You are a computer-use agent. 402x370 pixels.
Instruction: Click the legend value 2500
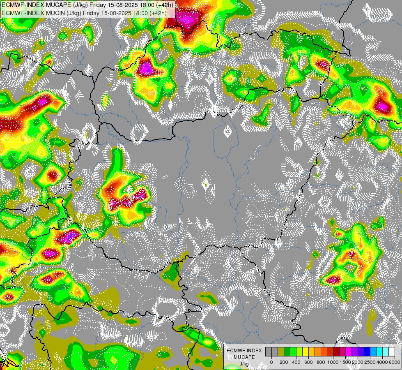(370, 362)
